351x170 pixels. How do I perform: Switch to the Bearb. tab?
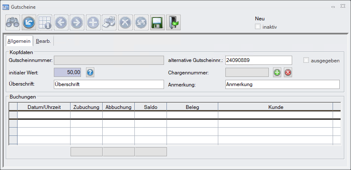43,41
